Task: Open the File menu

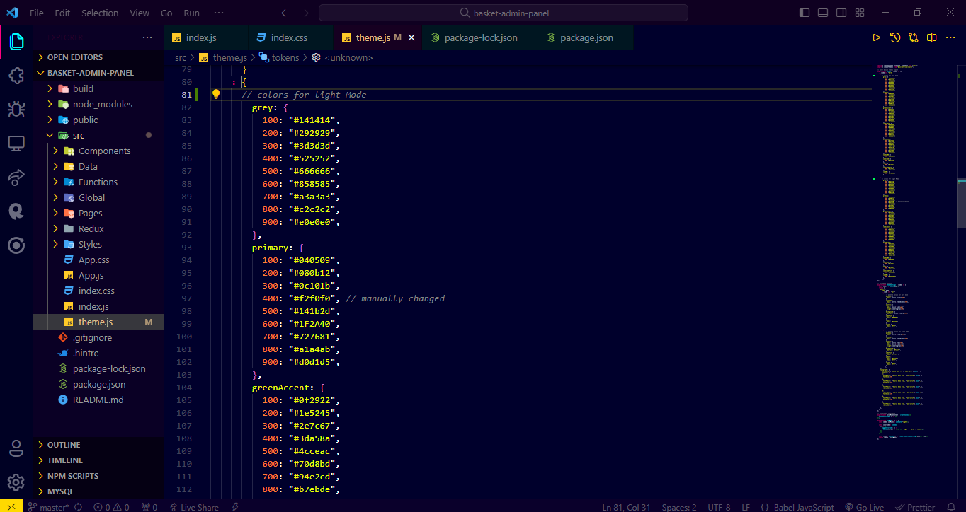Action: (x=37, y=13)
